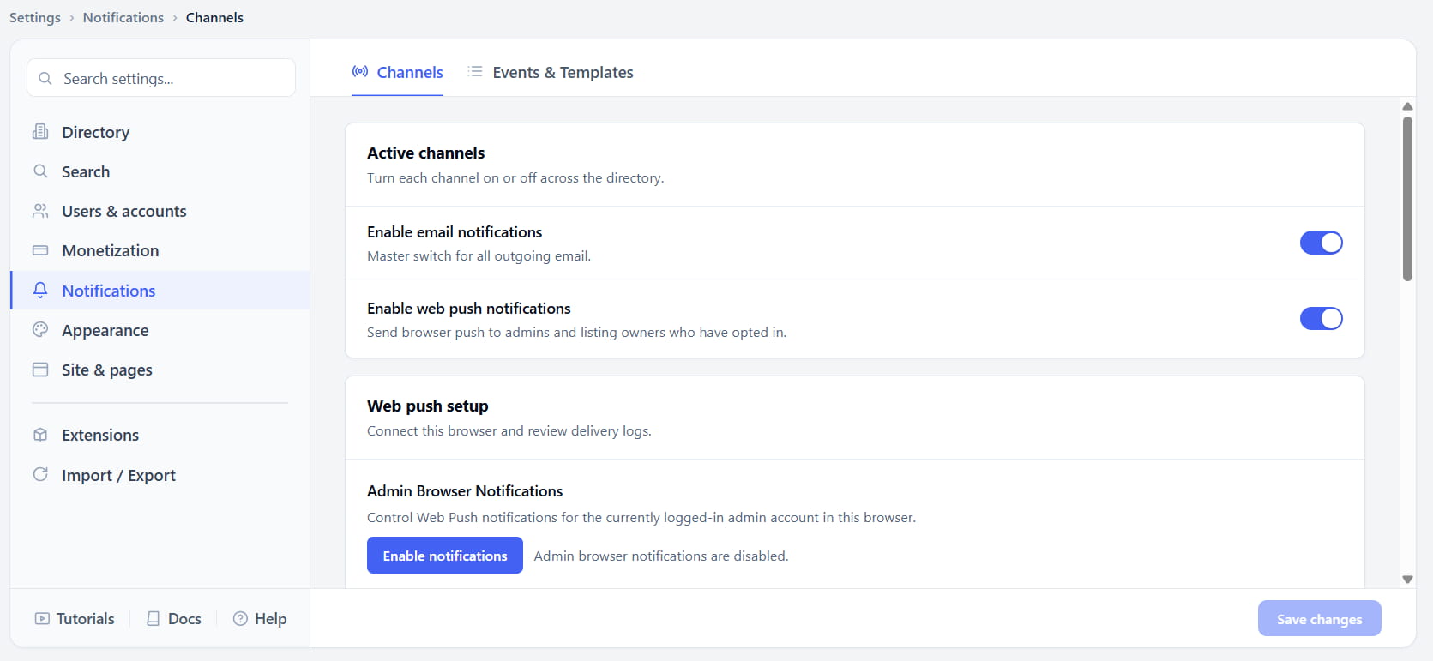This screenshot has height=661, width=1433.
Task: Select the Channels tab
Action: (398, 72)
